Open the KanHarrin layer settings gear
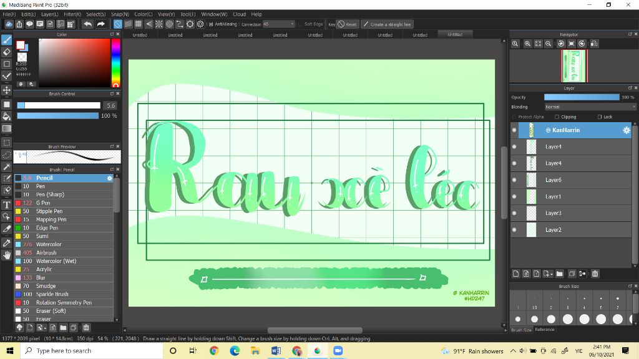This screenshot has width=639, height=359. (x=627, y=130)
